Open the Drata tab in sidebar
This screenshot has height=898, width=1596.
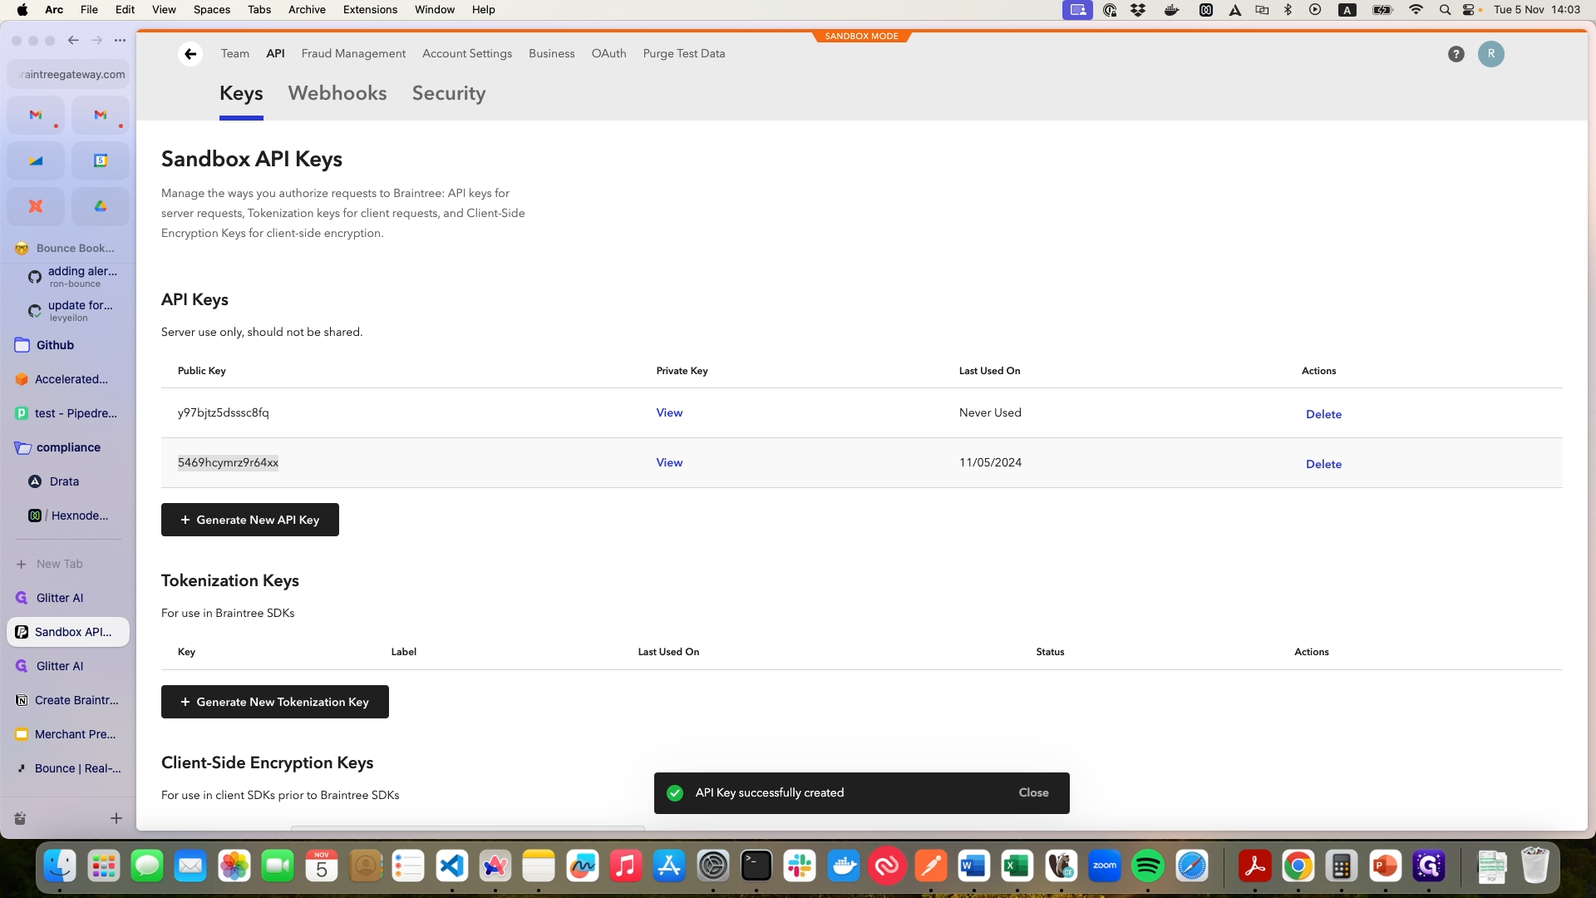coord(68,481)
